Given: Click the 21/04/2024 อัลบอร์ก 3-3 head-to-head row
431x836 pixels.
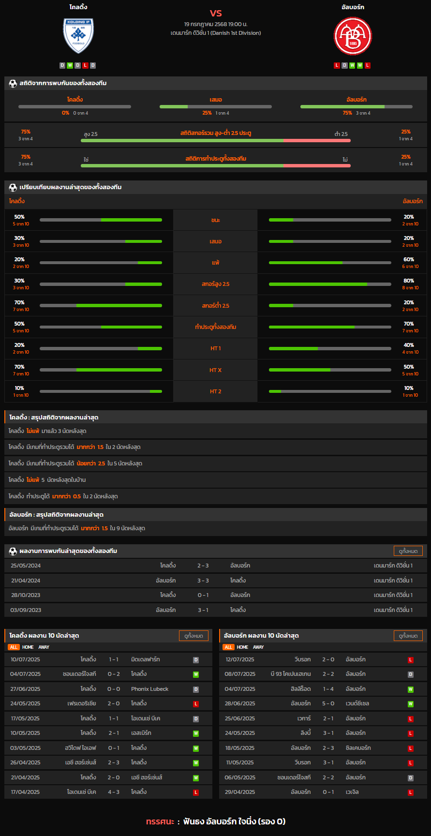Looking at the screenshot, I should [216, 581].
